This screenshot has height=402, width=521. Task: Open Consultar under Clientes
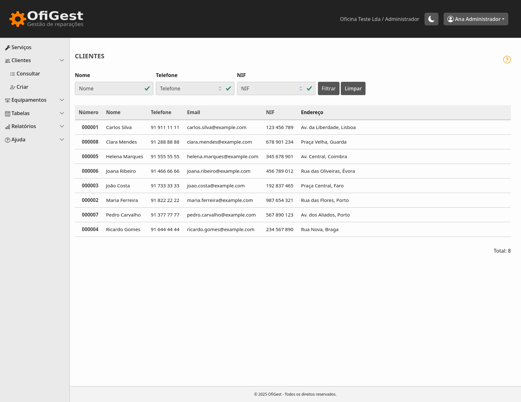tap(28, 74)
